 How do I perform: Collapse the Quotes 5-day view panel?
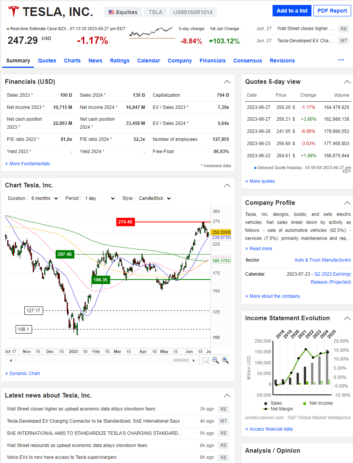(347, 82)
